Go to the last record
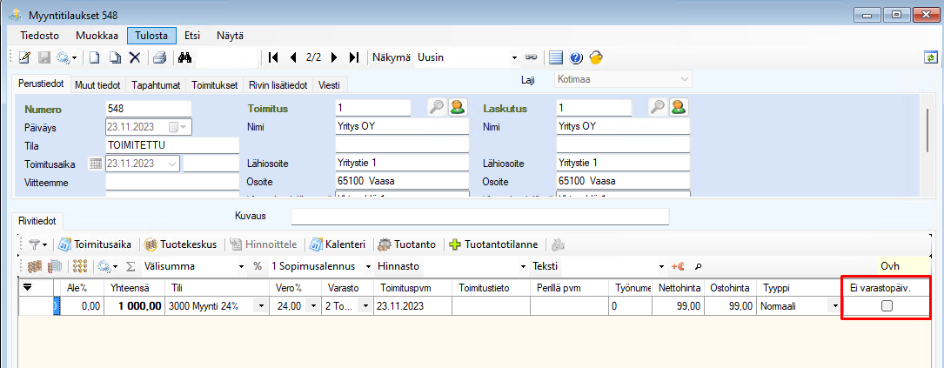944x368 pixels. [353, 57]
